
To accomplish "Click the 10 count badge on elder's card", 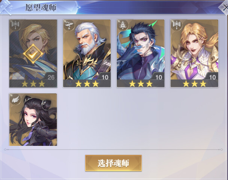I will point(105,77).
